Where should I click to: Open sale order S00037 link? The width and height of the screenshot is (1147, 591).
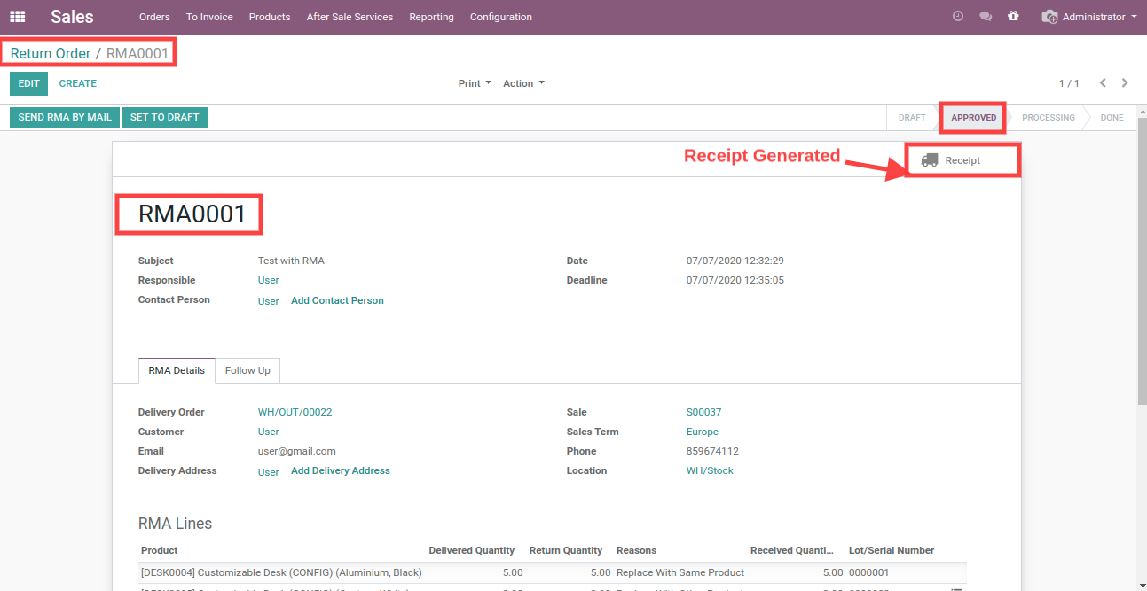(704, 412)
